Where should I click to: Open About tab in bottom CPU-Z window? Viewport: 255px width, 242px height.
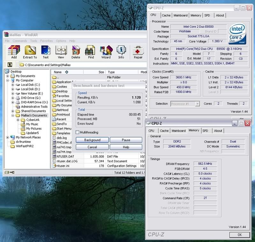pos(218,131)
